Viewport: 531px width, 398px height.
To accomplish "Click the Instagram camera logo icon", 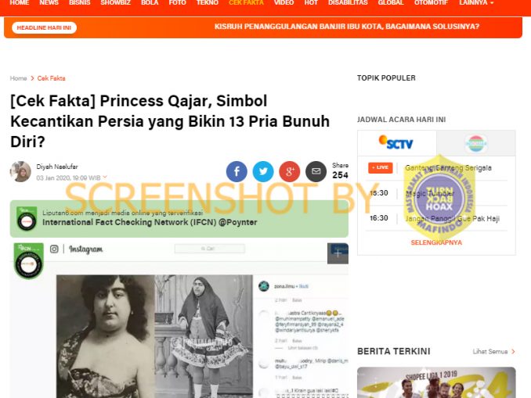I will 54,249.
